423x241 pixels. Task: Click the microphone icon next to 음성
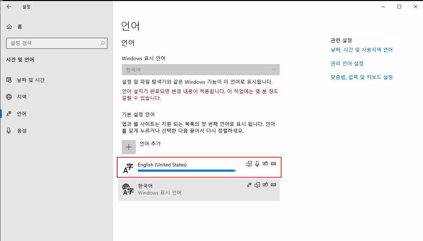click(x=9, y=131)
